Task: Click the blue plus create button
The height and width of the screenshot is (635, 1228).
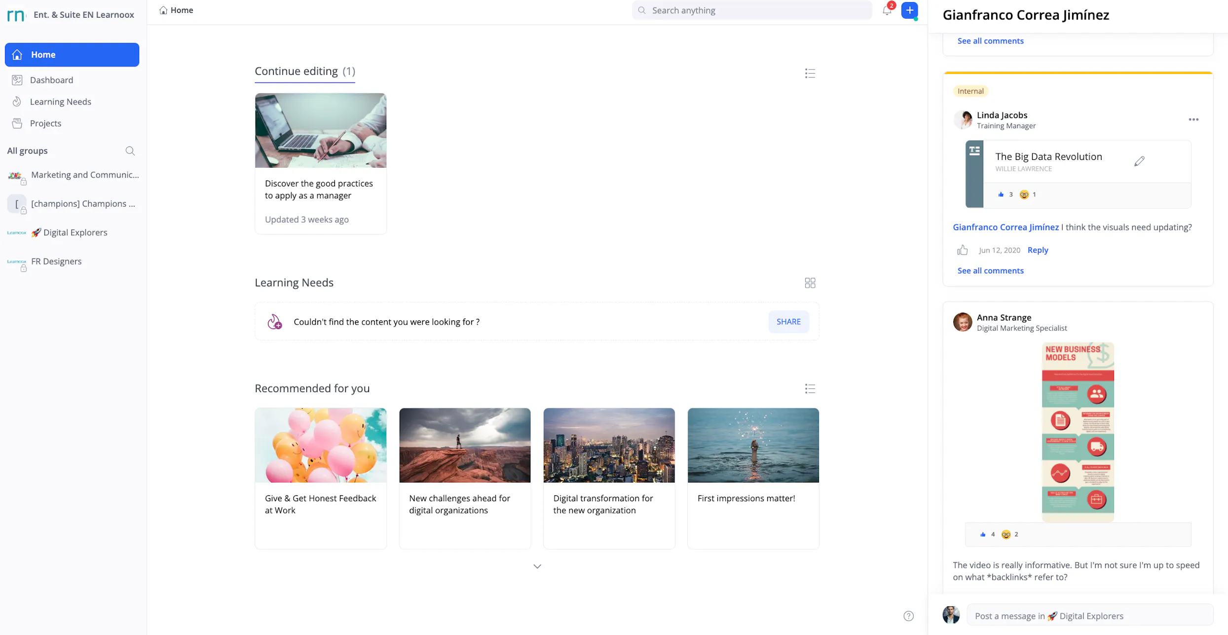Action: pos(909,10)
